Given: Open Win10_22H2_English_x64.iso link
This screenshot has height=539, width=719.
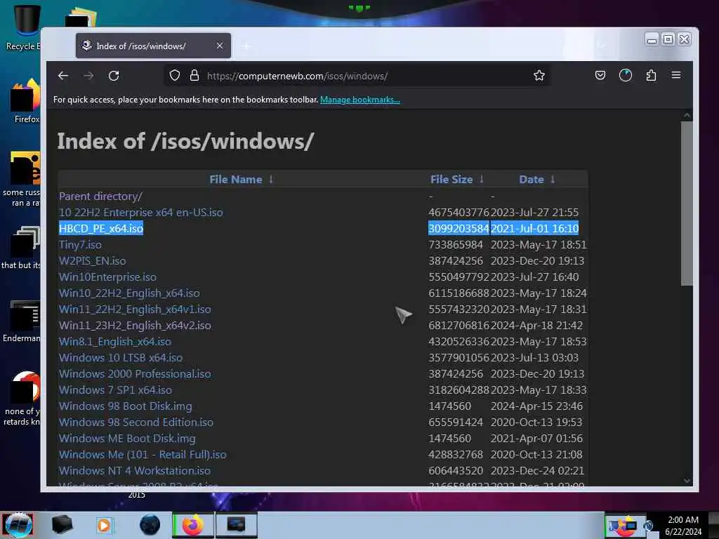Looking at the screenshot, I should point(129,293).
